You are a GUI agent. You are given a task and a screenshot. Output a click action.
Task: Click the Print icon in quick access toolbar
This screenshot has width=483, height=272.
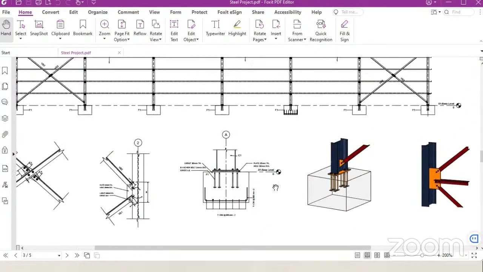(x=38, y=2)
